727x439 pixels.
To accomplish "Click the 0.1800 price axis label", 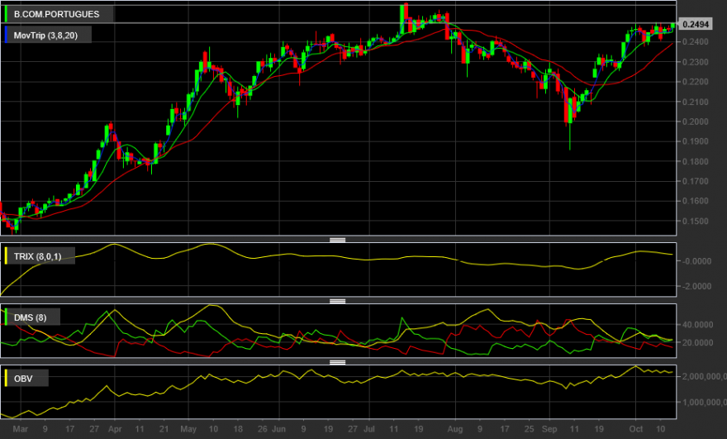I will 696,161.
